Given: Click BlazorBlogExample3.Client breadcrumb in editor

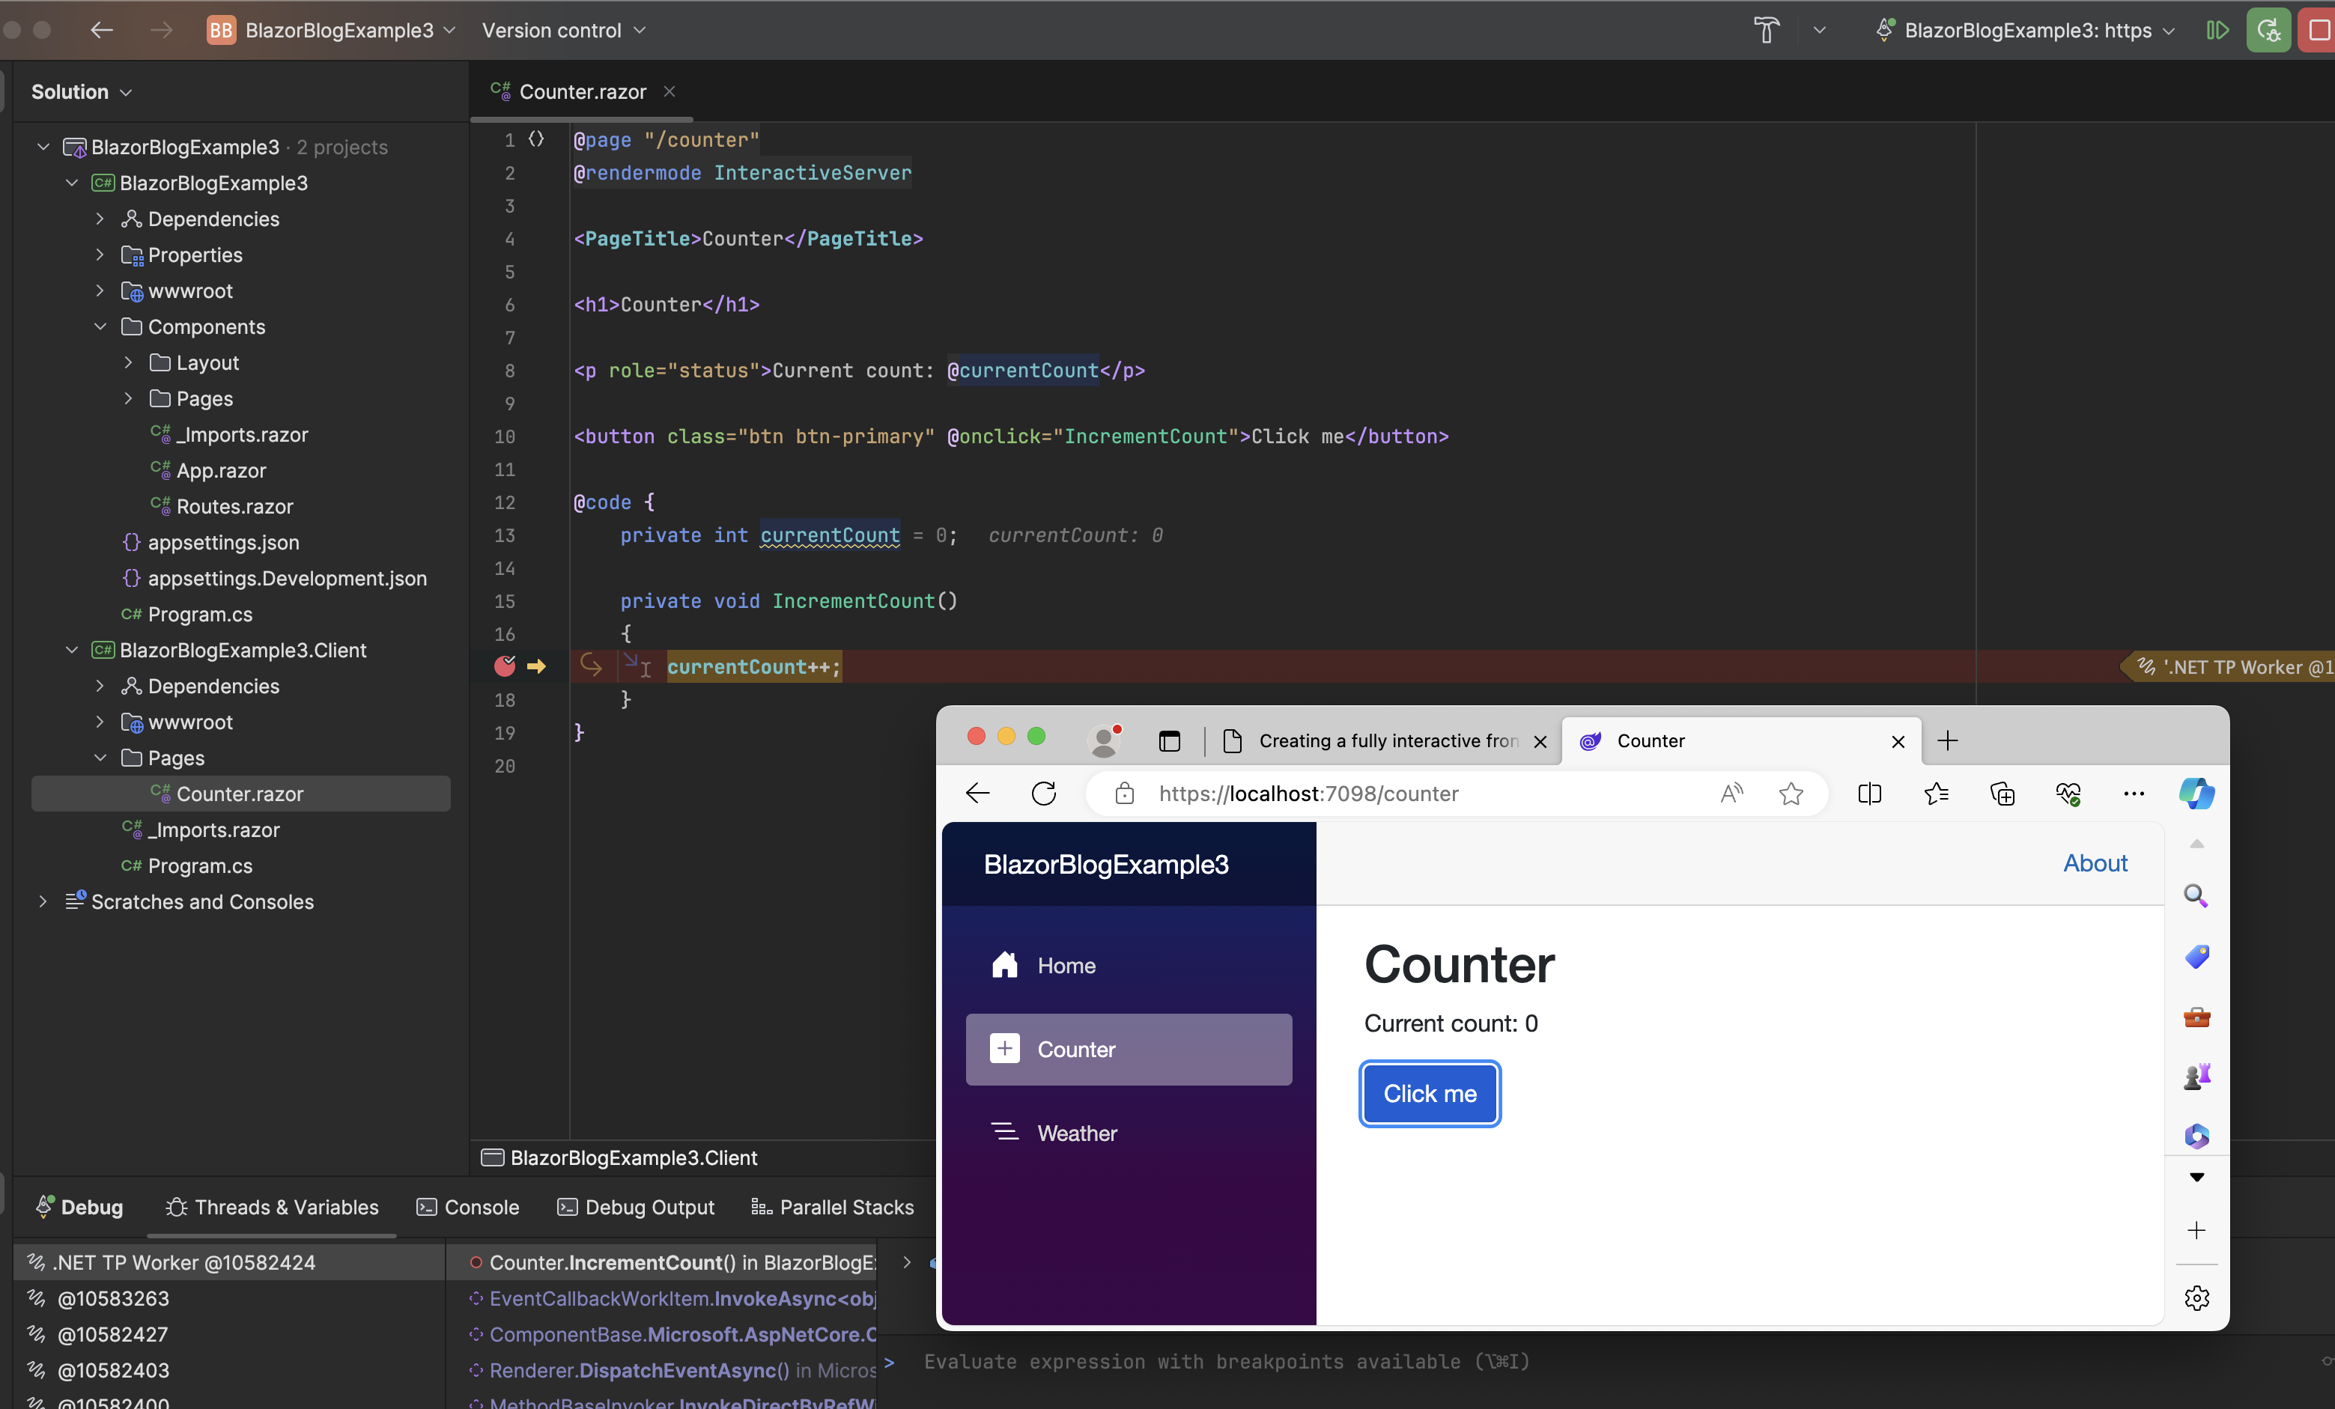Looking at the screenshot, I should point(621,1157).
